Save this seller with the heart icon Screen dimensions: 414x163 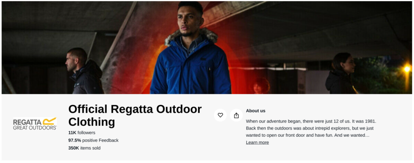coord(220,115)
